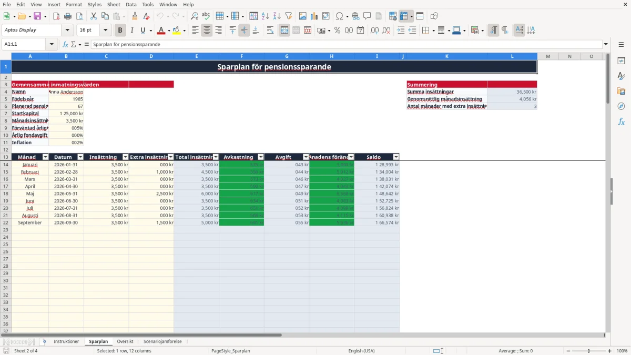The height and width of the screenshot is (355, 631).
Task: Click the PageStyle_Sparplan status bar field
Action: tap(230, 351)
